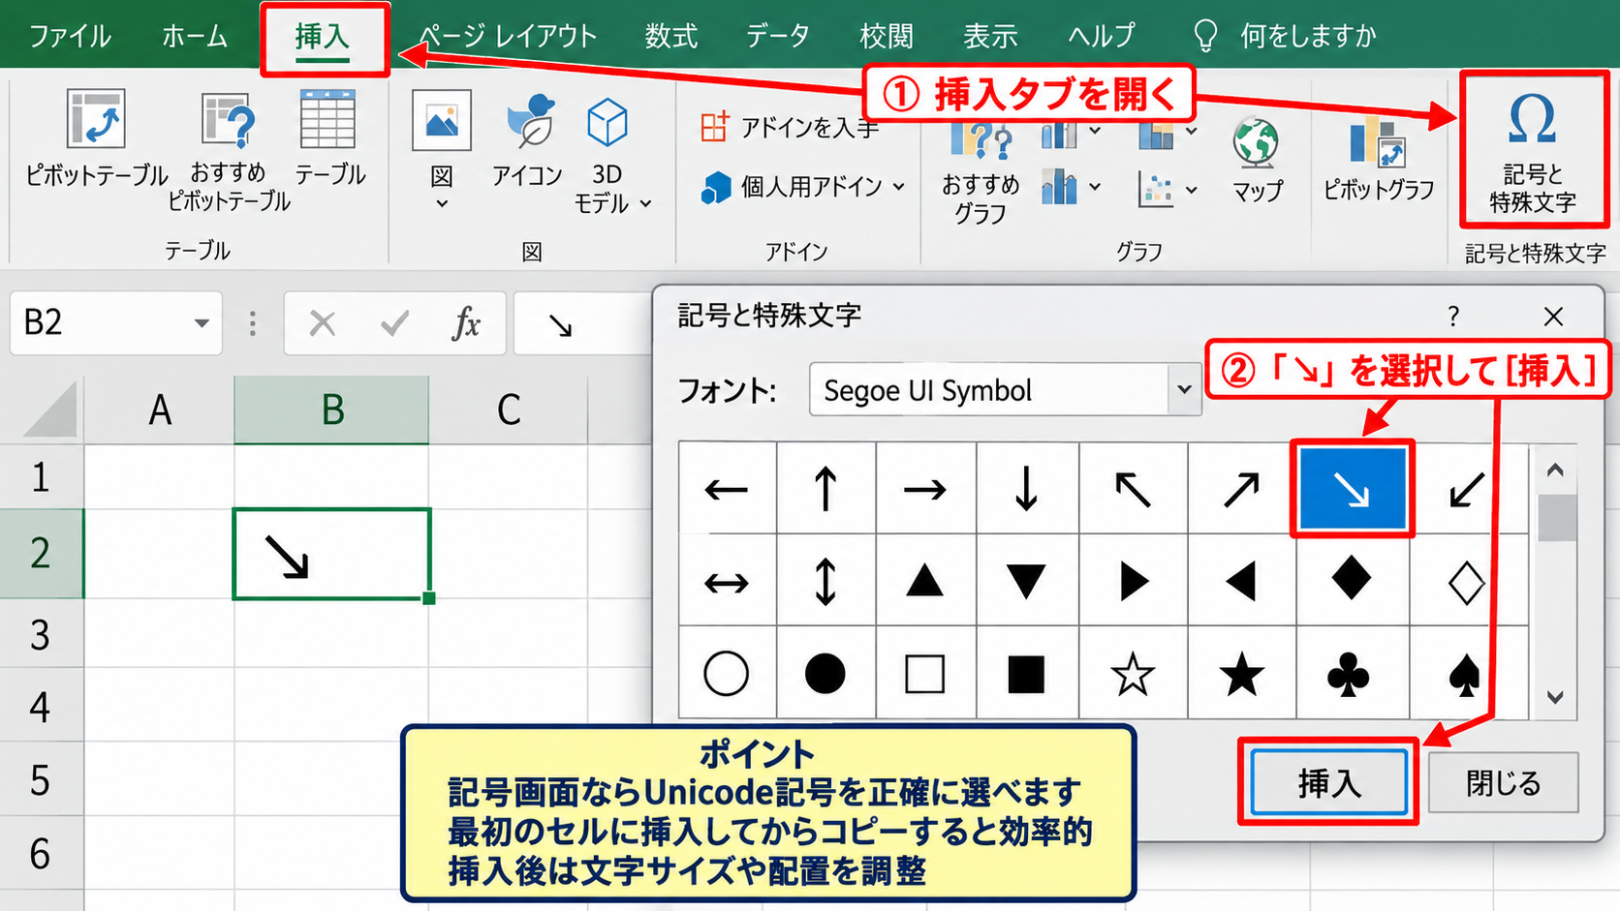Select the down-left arrow ↙ symbol

click(1467, 488)
